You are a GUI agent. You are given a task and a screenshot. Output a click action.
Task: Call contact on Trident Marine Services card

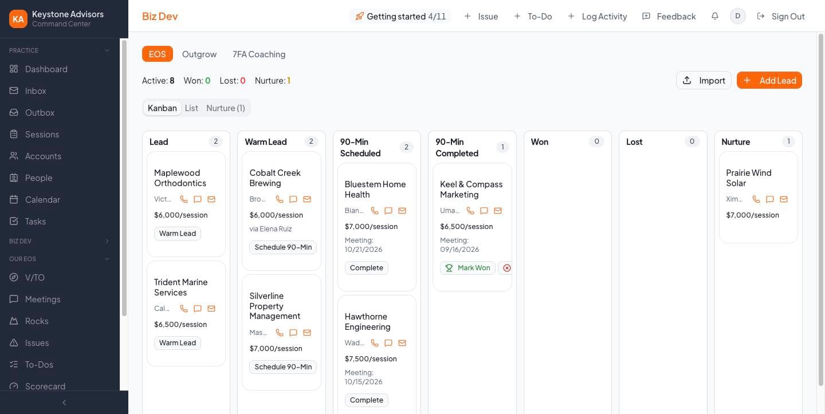tap(184, 309)
